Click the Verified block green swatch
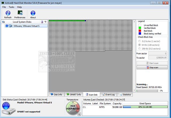Screen dimensions: 171x118 coord(140,28)
